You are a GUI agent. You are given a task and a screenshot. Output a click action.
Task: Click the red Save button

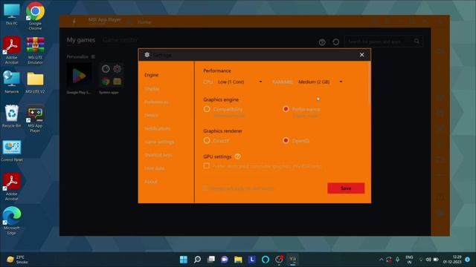(346, 188)
